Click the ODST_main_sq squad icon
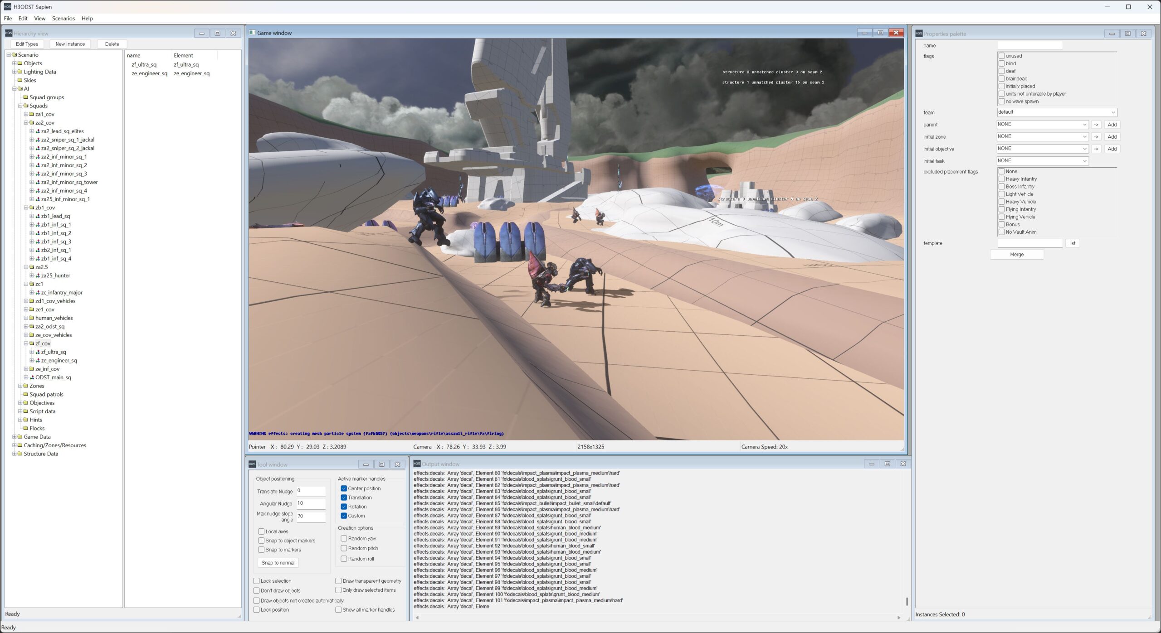1161x633 pixels. click(x=32, y=377)
